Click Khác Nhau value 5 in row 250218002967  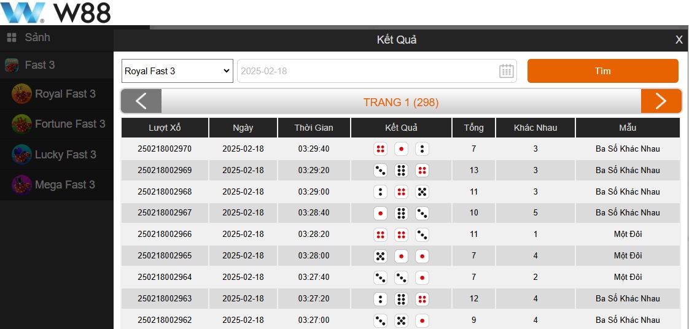click(x=535, y=212)
